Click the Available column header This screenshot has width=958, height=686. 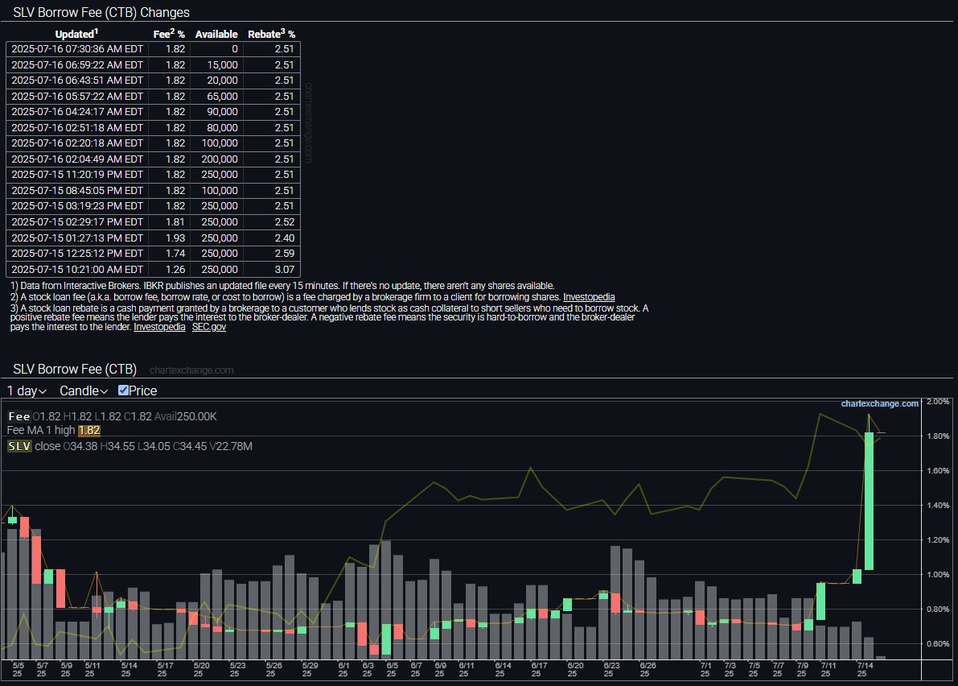coord(216,35)
